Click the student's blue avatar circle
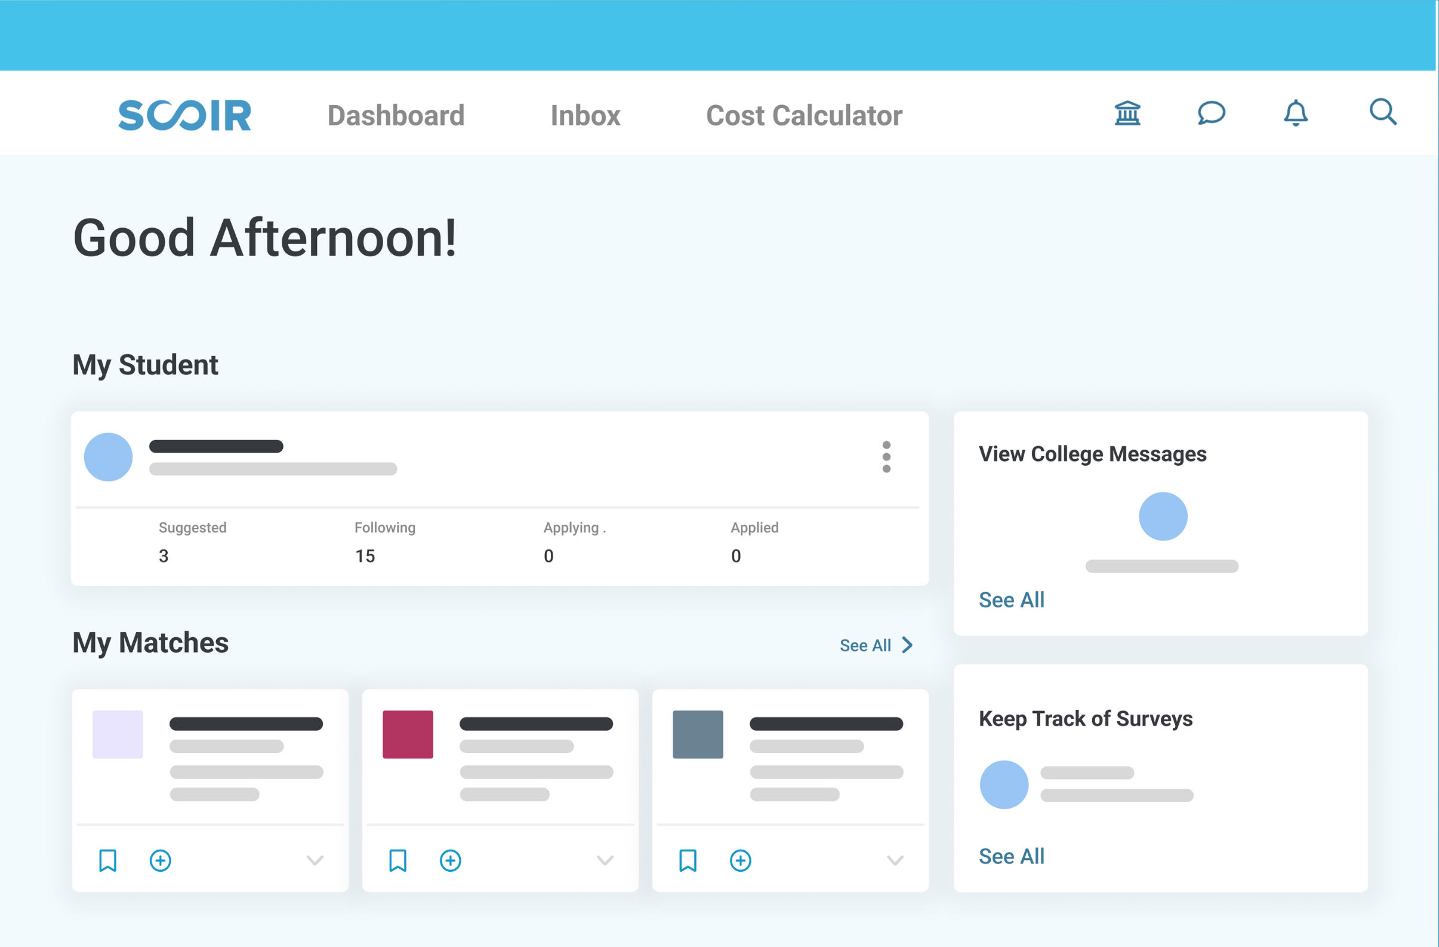 108,457
